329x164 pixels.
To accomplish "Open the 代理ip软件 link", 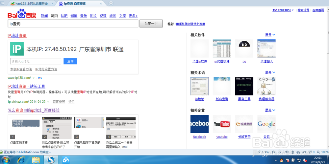I will click(200, 62).
